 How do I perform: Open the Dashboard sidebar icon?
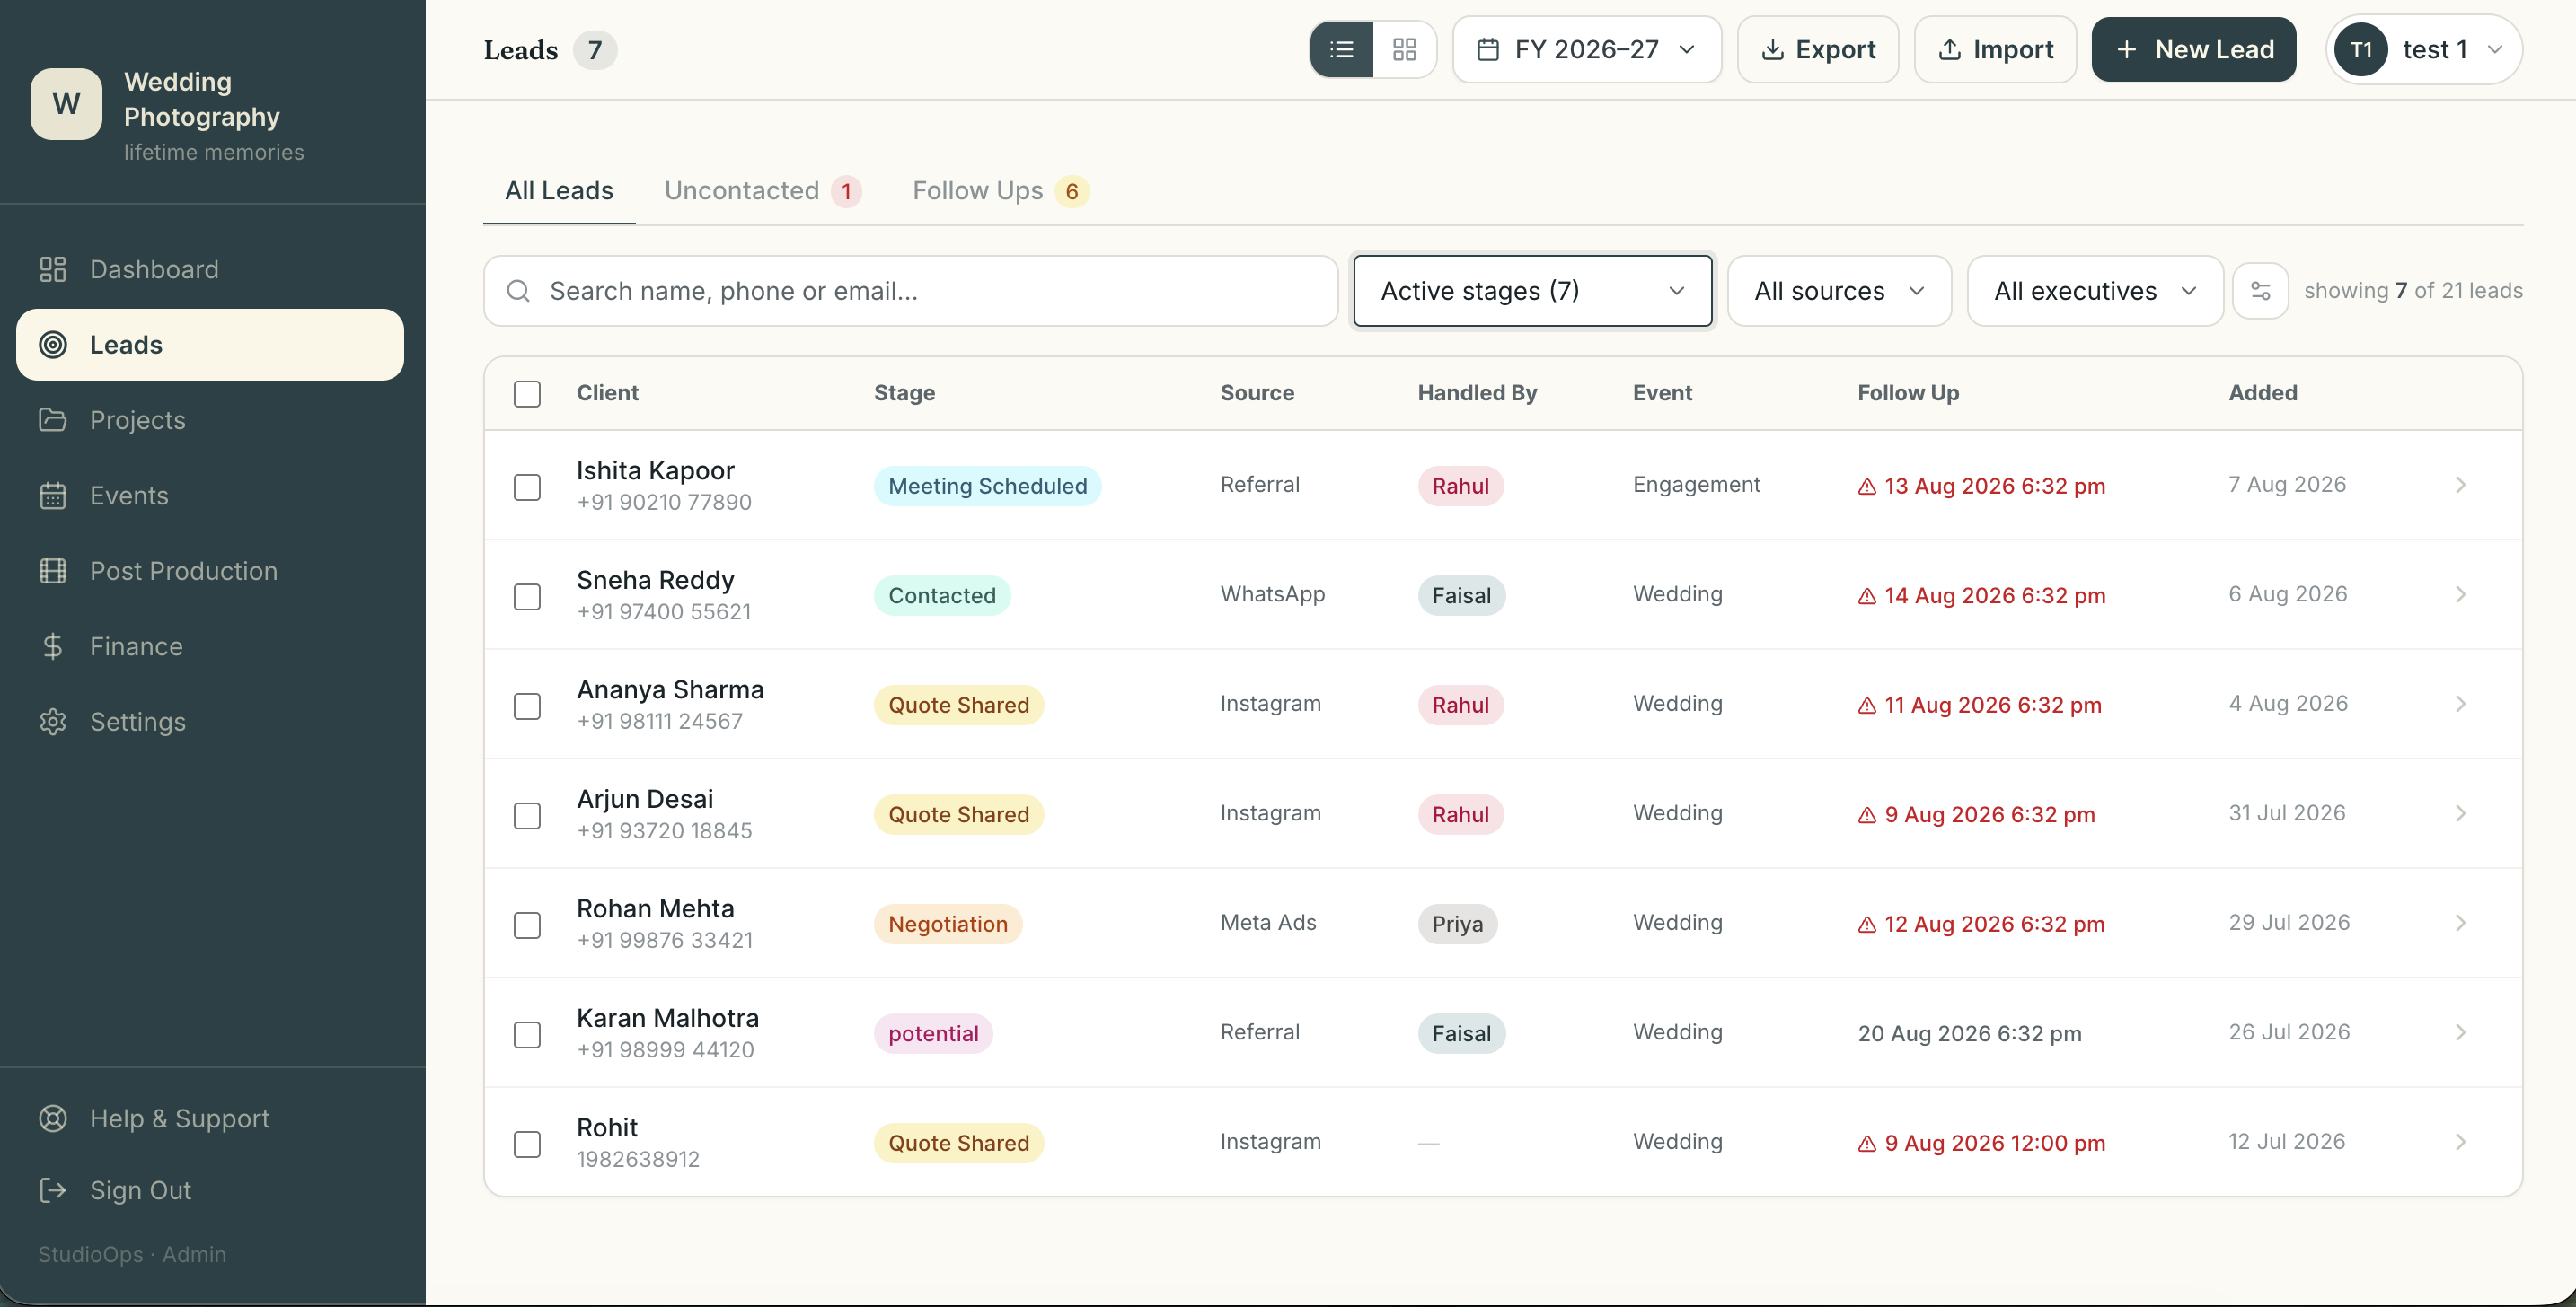[x=53, y=270]
